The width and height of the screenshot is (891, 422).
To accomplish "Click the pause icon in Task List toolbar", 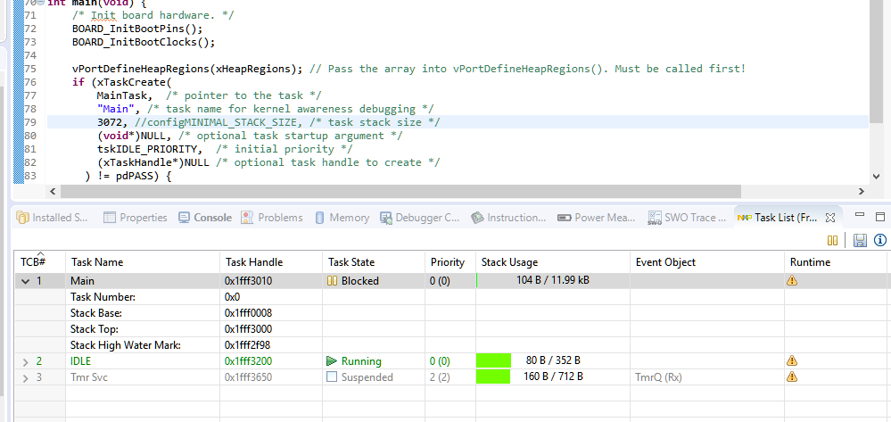I will point(833,240).
